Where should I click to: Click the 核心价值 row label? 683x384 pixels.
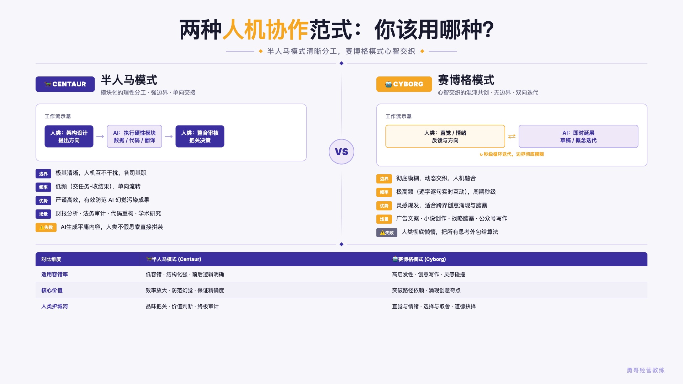click(x=52, y=290)
